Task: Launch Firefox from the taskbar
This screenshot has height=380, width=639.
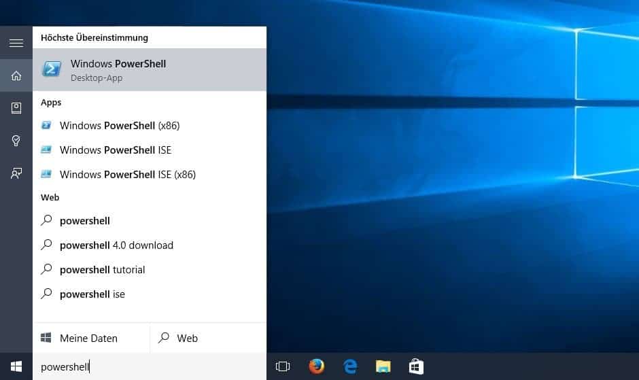Action: pyautogui.click(x=316, y=367)
